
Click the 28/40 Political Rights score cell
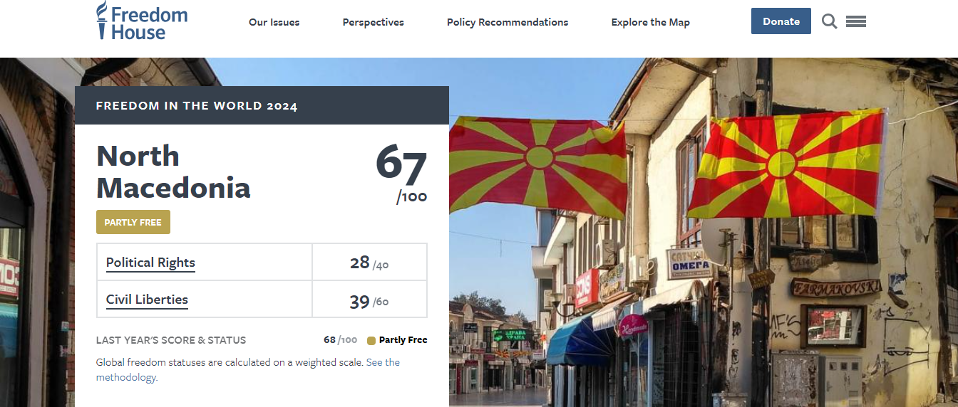coord(369,263)
